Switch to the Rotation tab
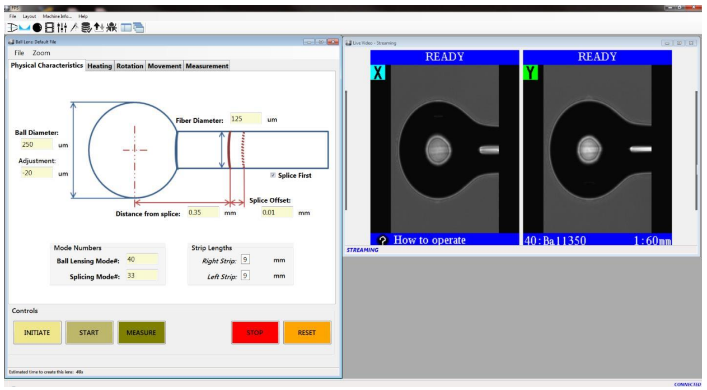Screen dimensions: 707x390 tap(130, 66)
